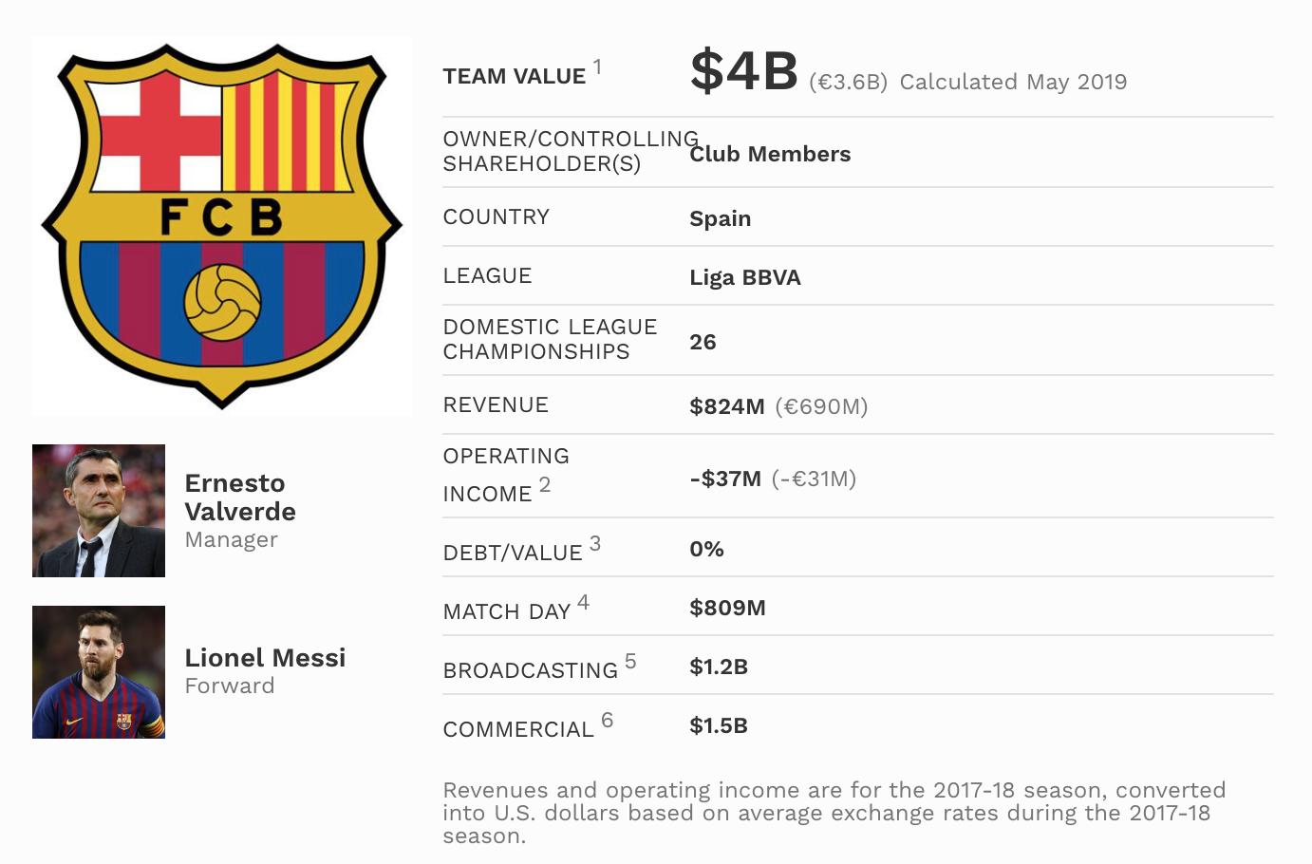
Task: Click the $1.2B broadcasting figure
Action: 719,667
